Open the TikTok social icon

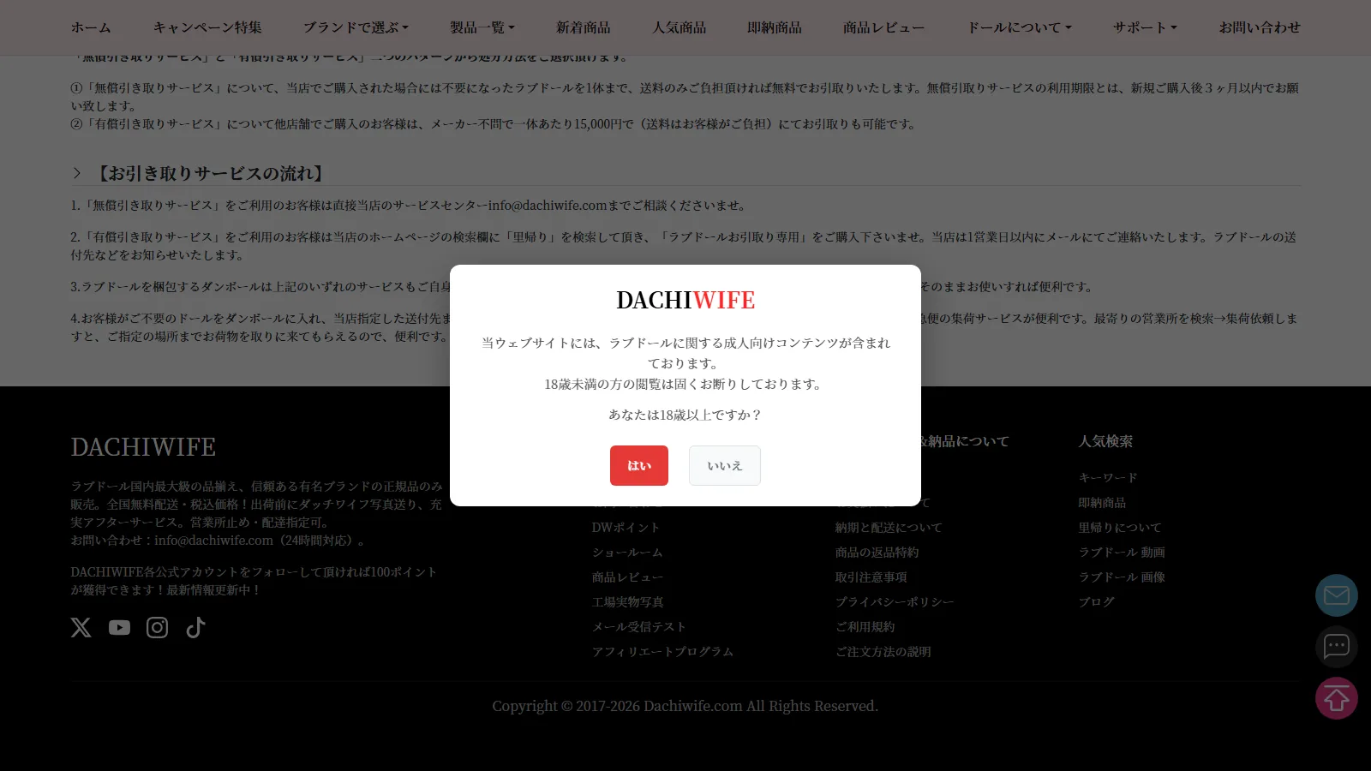coord(195,628)
